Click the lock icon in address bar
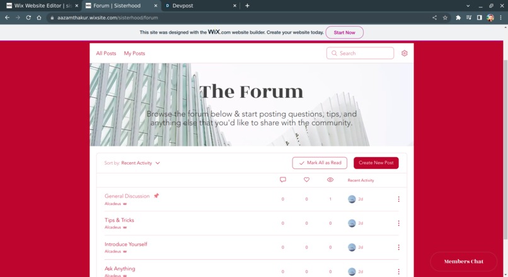 pyautogui.click(x=52, y=18)
